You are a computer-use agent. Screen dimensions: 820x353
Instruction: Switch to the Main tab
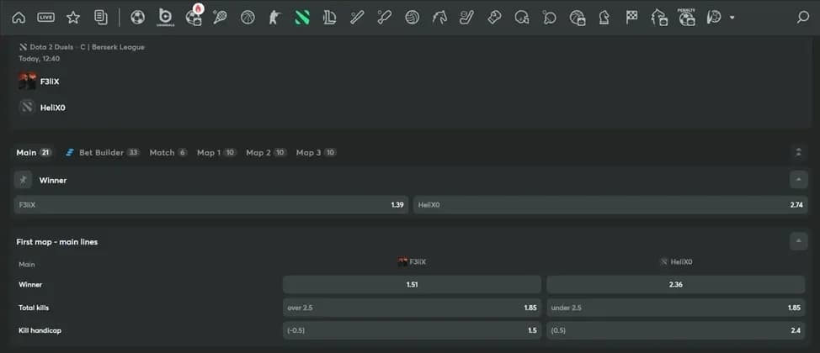click(x=34, y=152)
